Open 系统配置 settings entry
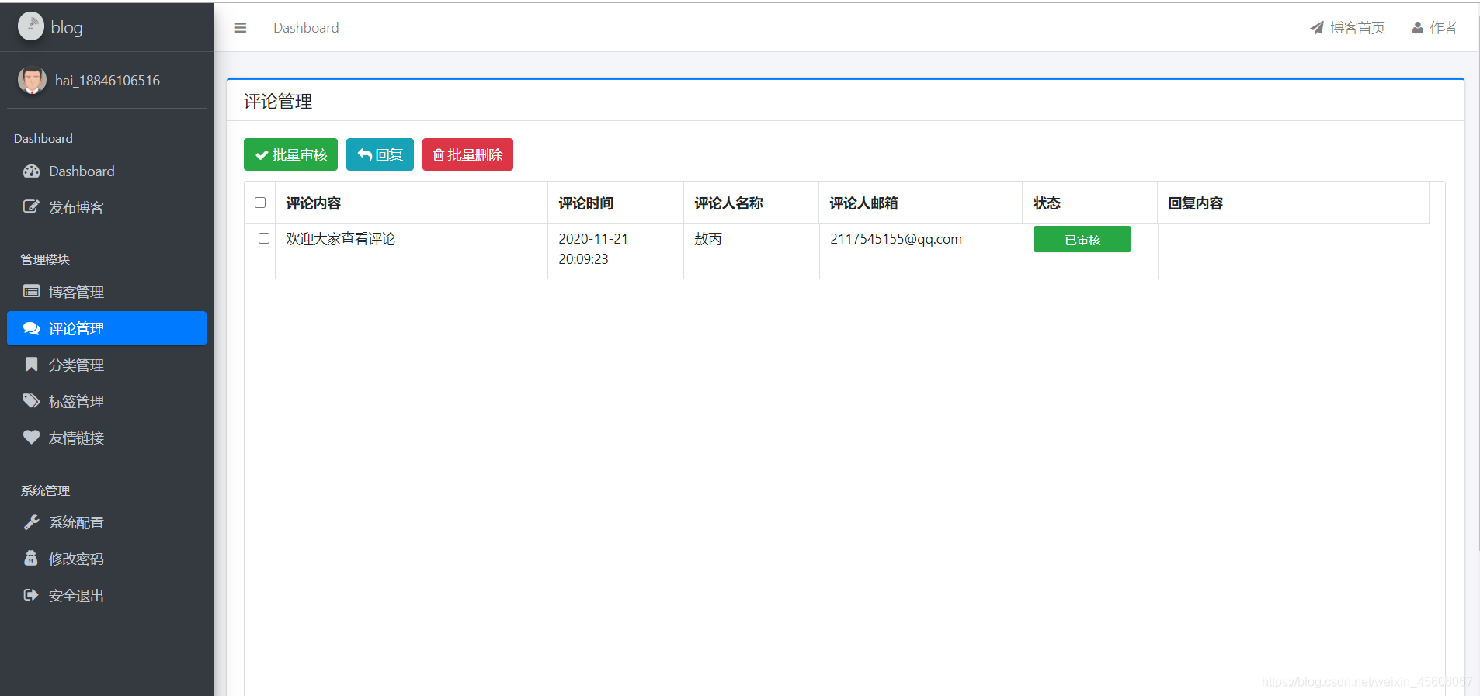 106,522
